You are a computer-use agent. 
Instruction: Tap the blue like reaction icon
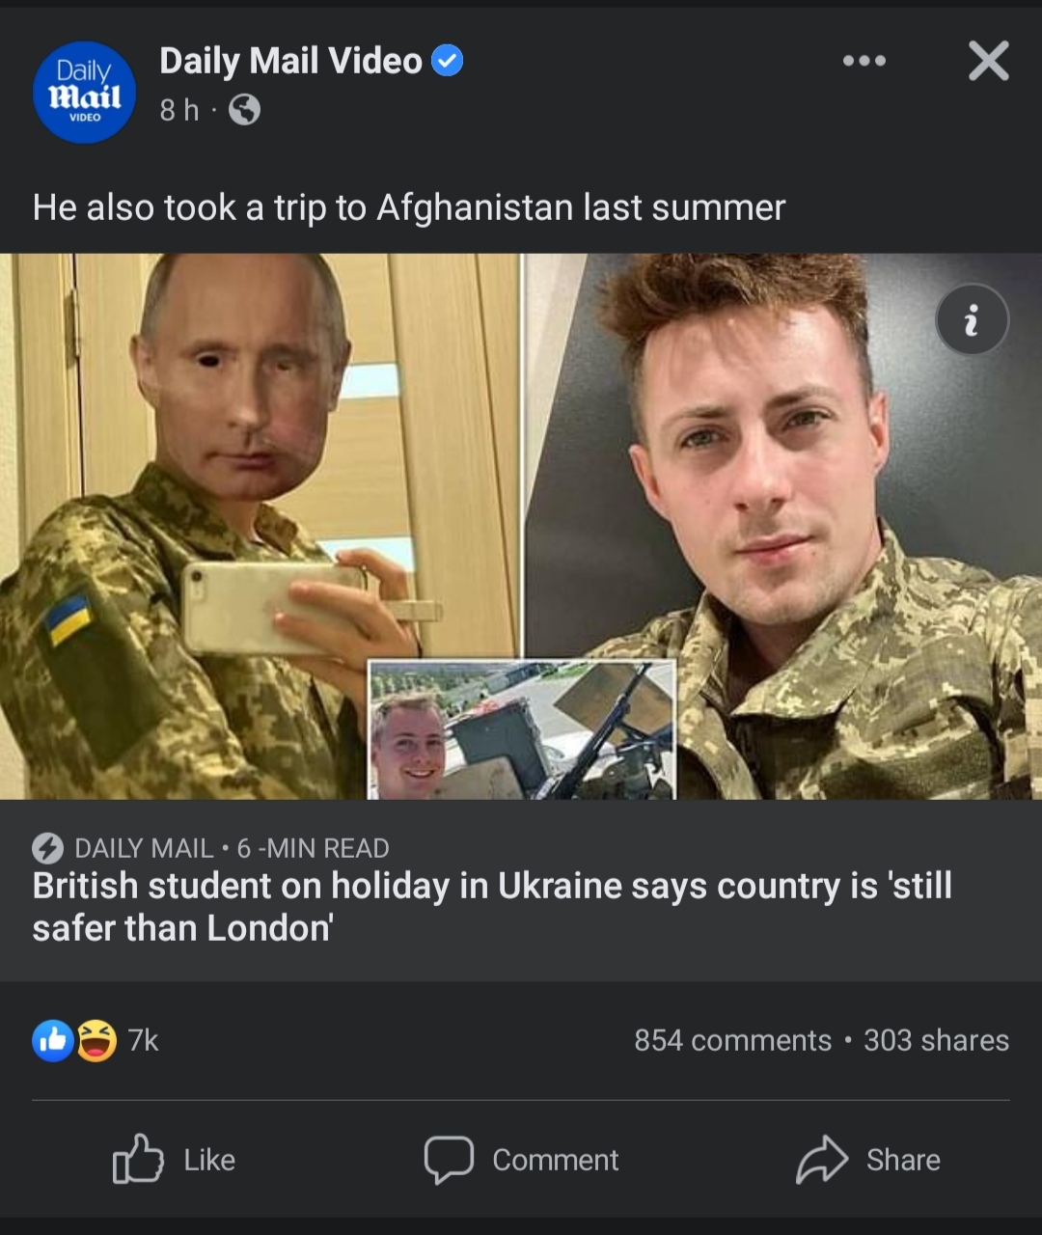pyautogui.click(x=53, y=1040)
